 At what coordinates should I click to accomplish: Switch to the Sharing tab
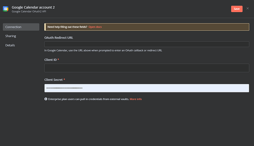(11, 36)
